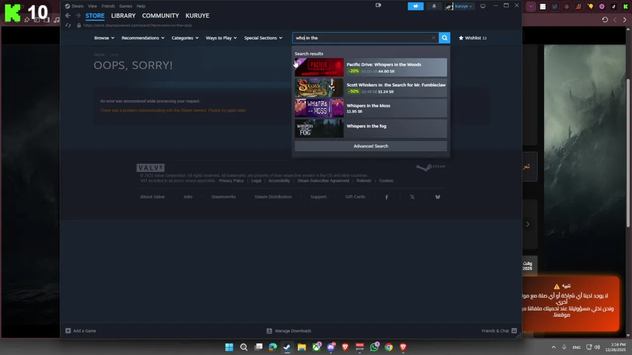This screenshot has height=355, width=632.
Task: Expand the Browse dropdown
Action: [x=104, y=37]
